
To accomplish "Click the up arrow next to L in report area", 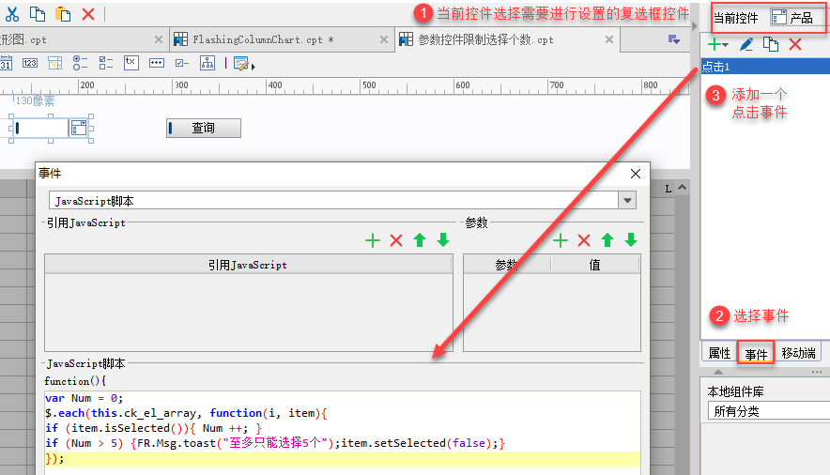I will [x=683, y=187].
